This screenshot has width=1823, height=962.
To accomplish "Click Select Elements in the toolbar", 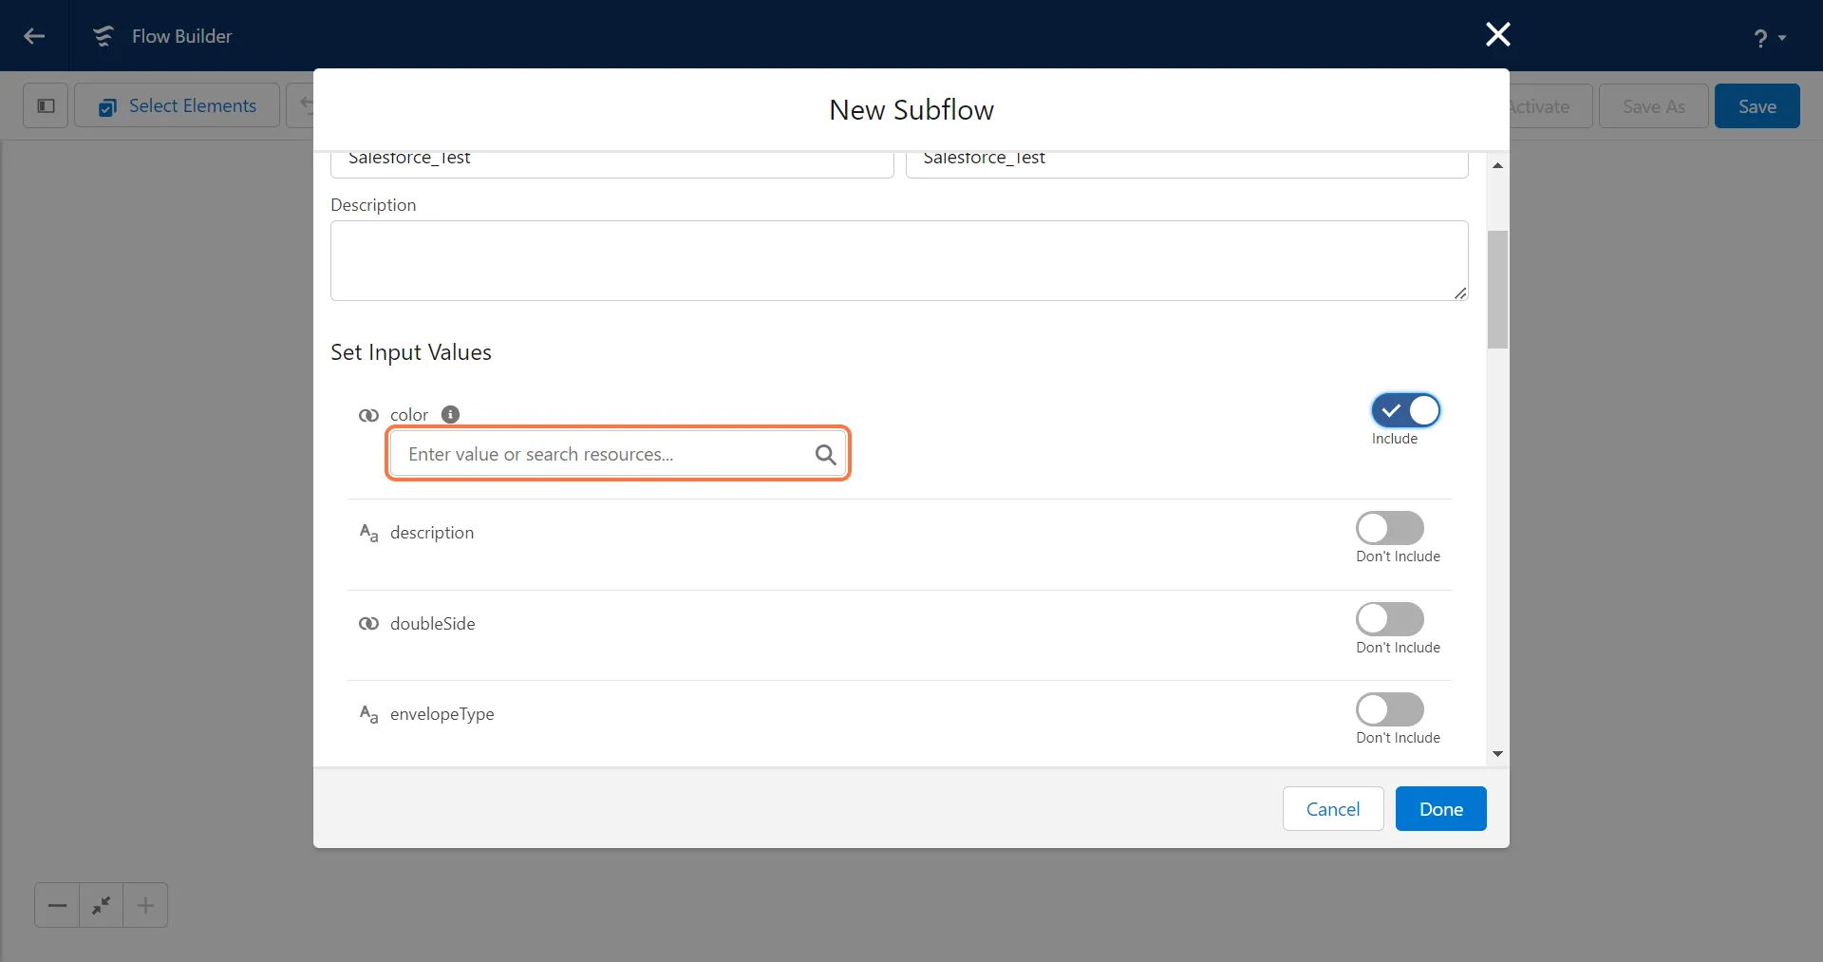I will click(x=178, y=105).
